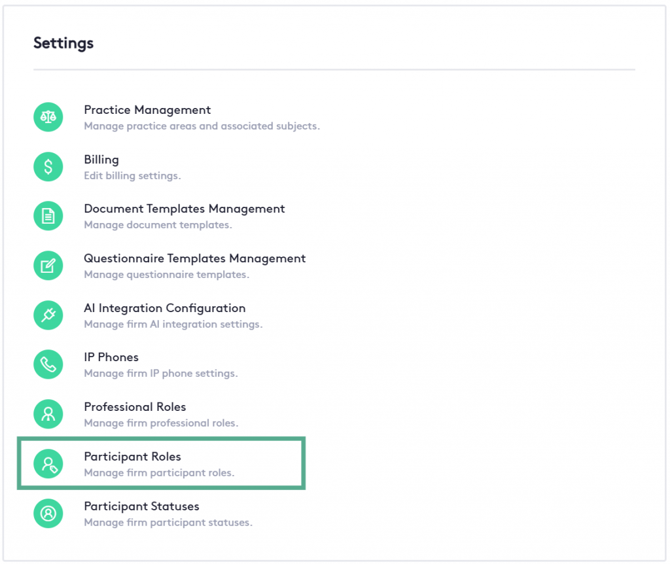Click the phone handset IP Phones icon
Image resolution: width=670 pixels, height=564 pixels.
48,364
